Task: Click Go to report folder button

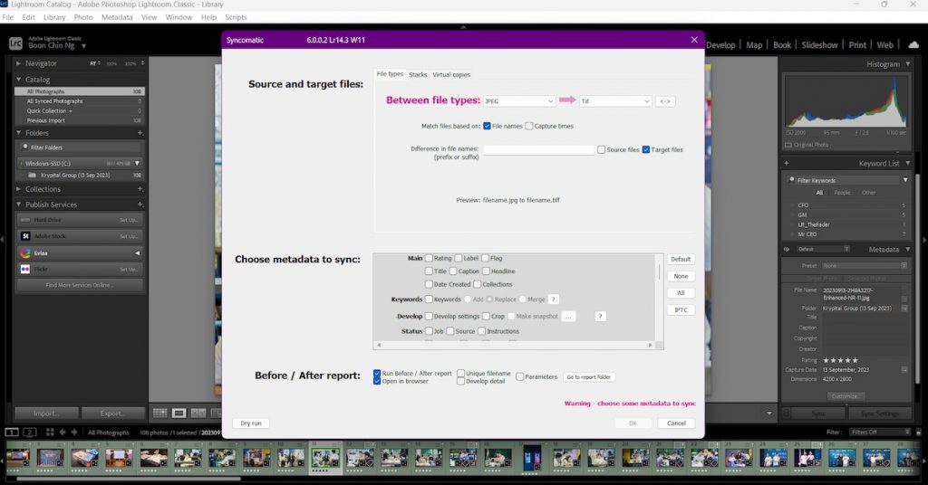Action: point(588,377)
